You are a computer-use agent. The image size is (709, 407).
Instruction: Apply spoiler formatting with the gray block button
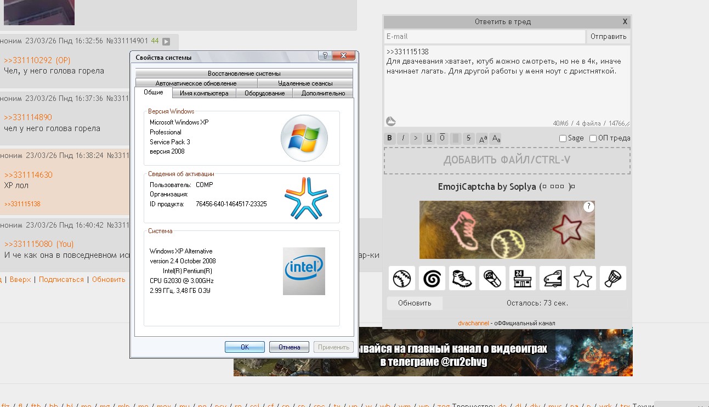(456, 138)
